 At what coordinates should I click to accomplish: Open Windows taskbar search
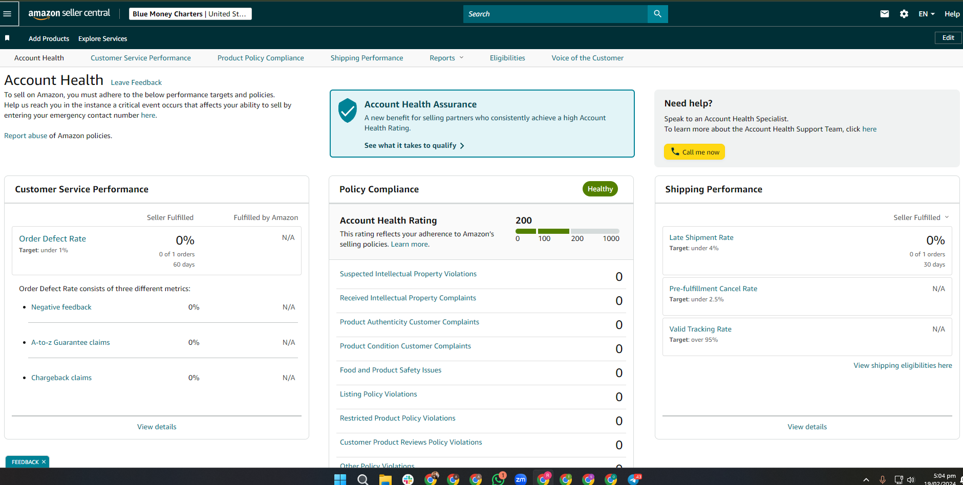click(362, 479)
